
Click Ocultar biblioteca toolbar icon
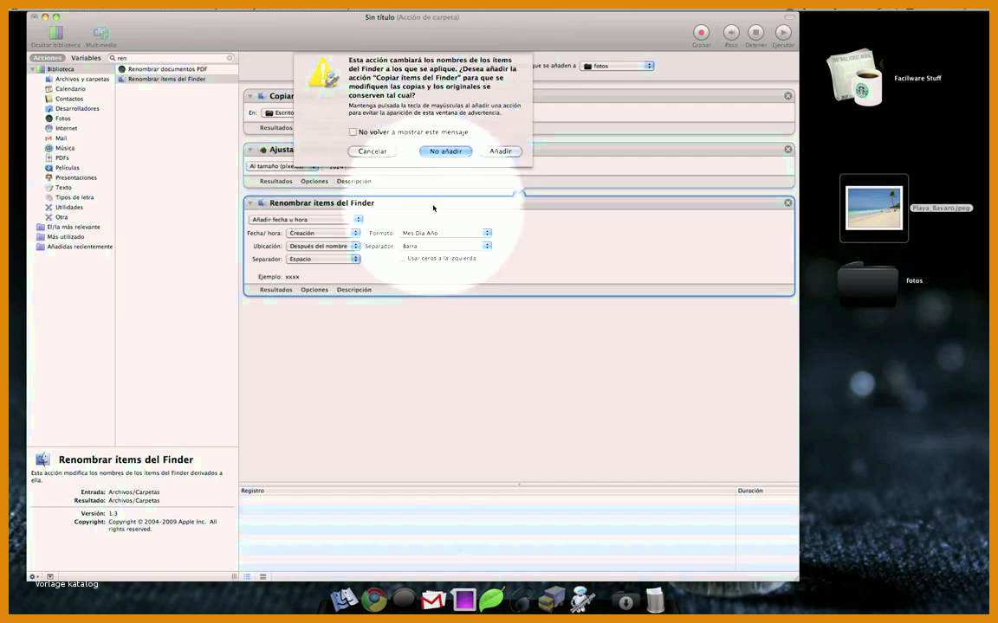pyautogui.click(x=56, y=33)
